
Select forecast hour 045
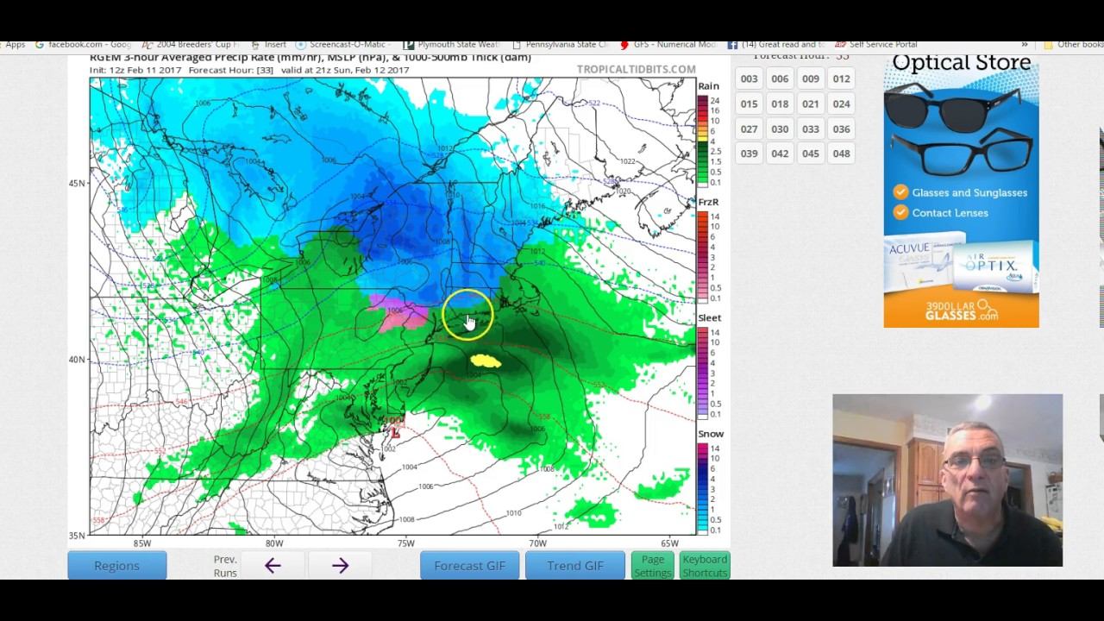(x=811, y=154)
